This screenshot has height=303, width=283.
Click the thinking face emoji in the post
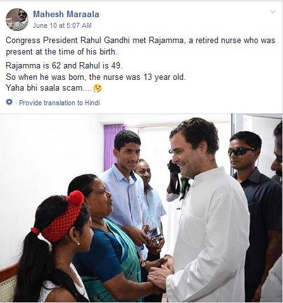[97, 88]
